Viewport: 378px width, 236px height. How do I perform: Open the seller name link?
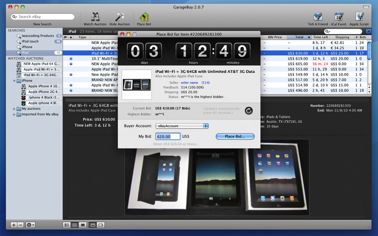190,83
